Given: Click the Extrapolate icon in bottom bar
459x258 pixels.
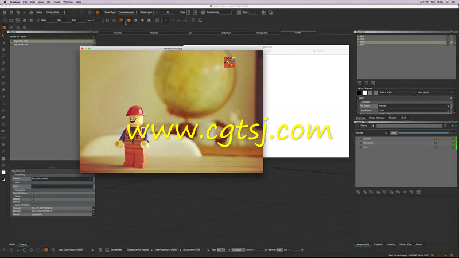Looking at the screenshot, I should pyautogui.click(x=107, y=250).
